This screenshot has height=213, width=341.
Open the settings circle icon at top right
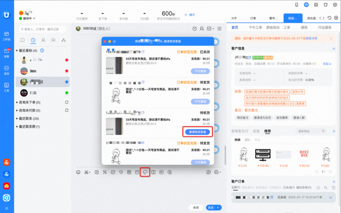tap(335, 4)
